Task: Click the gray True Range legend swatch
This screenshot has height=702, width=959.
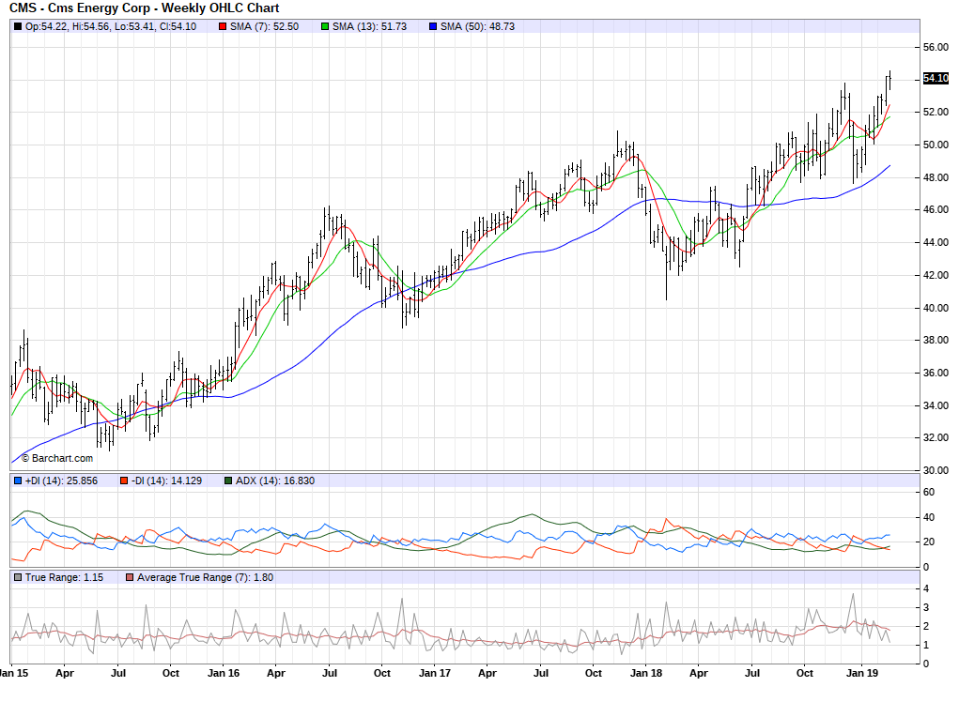Action: tap(18, 576)
